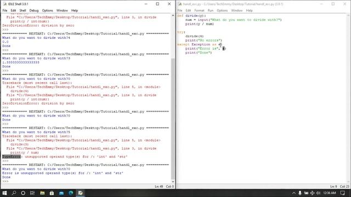The width and height of the screenshot is (351, 197).
Task: Minimize the IDLE Shell window
Action: click(x=146, y=4)
